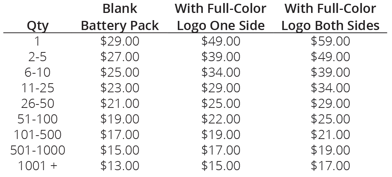Select the $15.00 blank price for 501-1000

point(120,150)
